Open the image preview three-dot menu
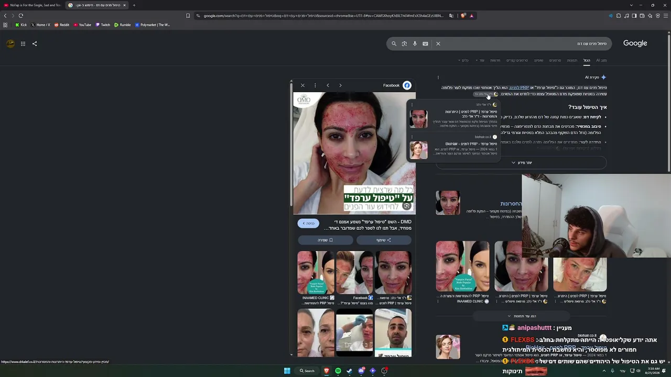The height and width of the screenshot is (377, 671). pos(315,85)
